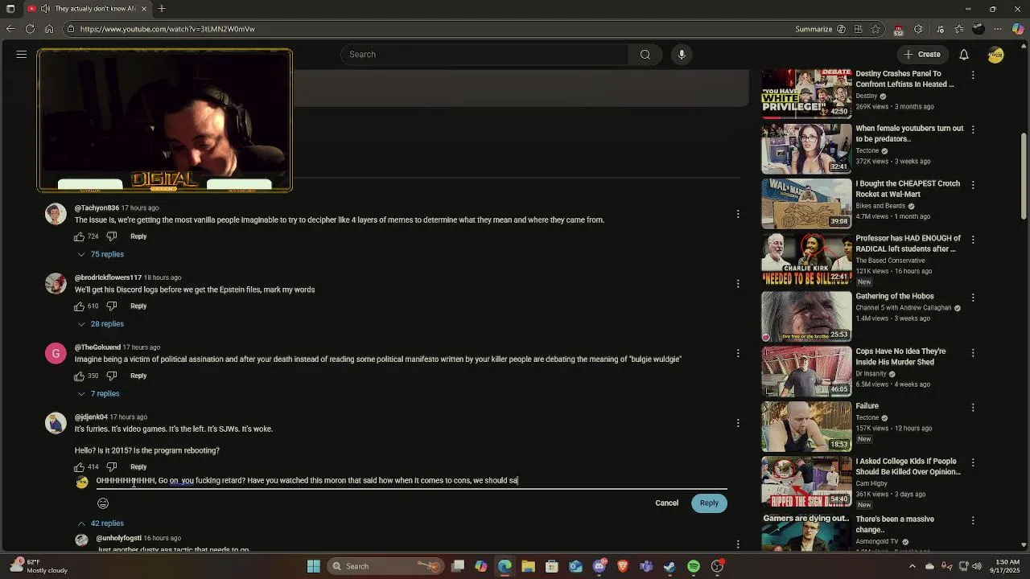This screenshot has width=1030, height=579.
Task: Open the @jdjenk04 channel link
Action: point(91,417)
